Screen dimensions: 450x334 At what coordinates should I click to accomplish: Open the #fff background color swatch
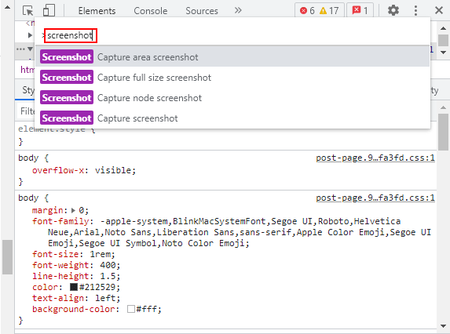131,309
